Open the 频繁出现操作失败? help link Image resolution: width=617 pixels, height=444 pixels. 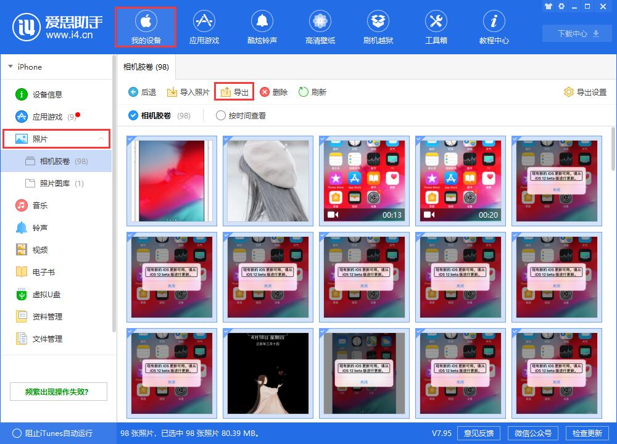pyautogui.click(x=57, y=392)
